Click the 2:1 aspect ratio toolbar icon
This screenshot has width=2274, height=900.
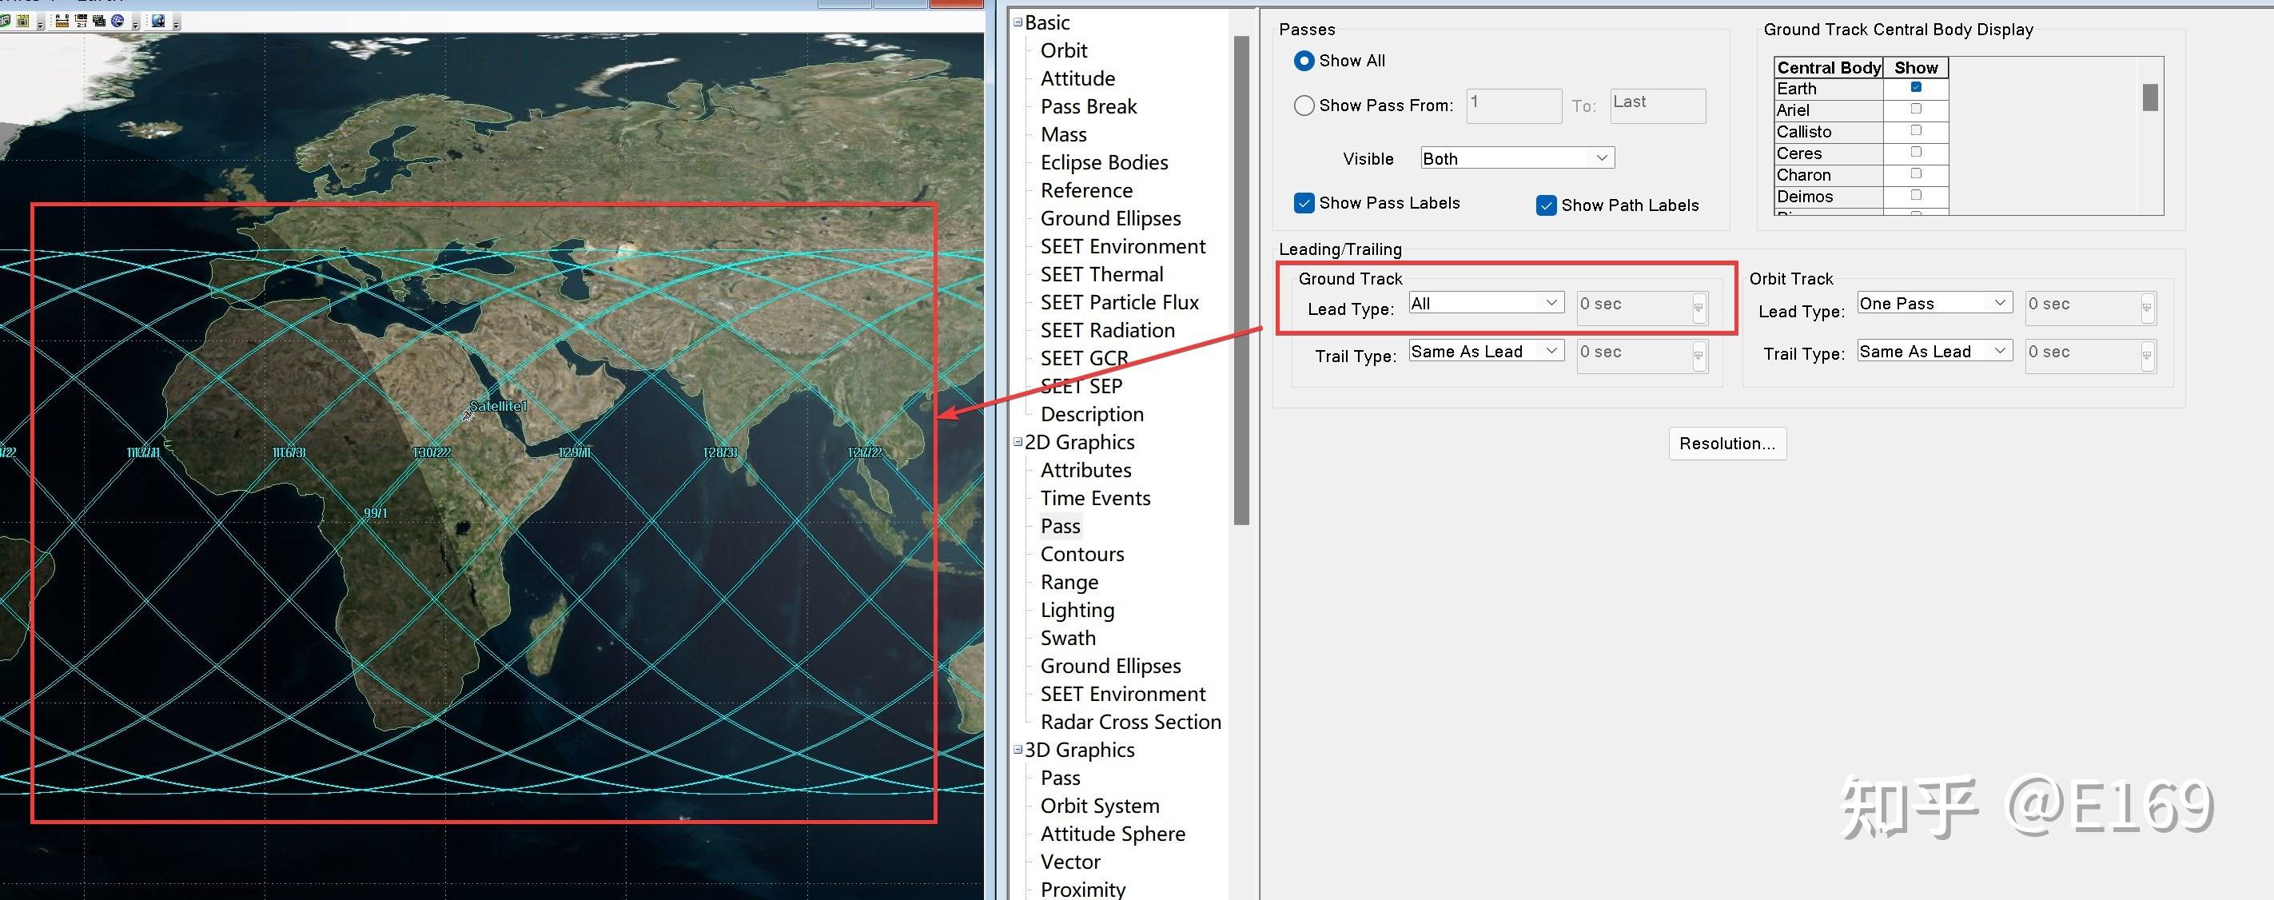(x=82, y=20)
